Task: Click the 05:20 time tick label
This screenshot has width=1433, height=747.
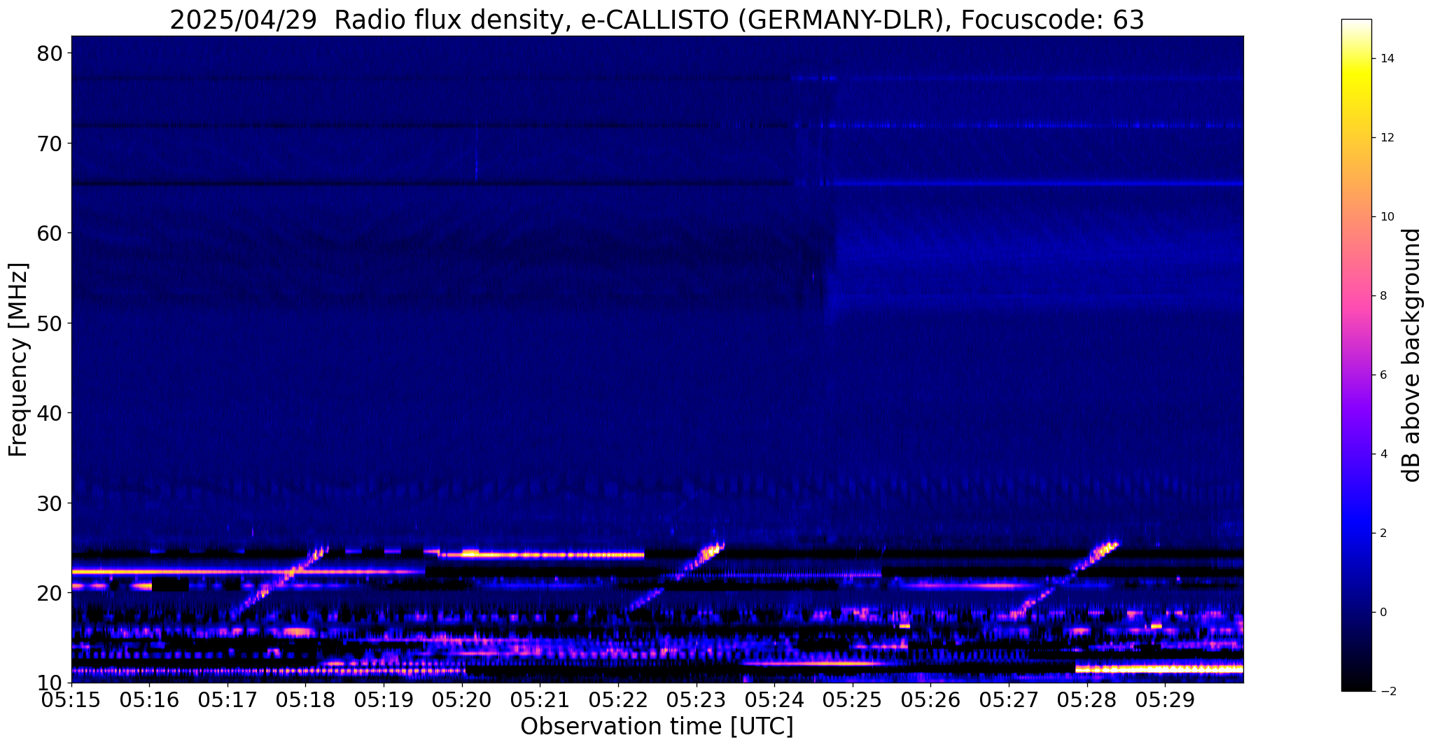Action: pyautogui.click(x=462, y=700)
